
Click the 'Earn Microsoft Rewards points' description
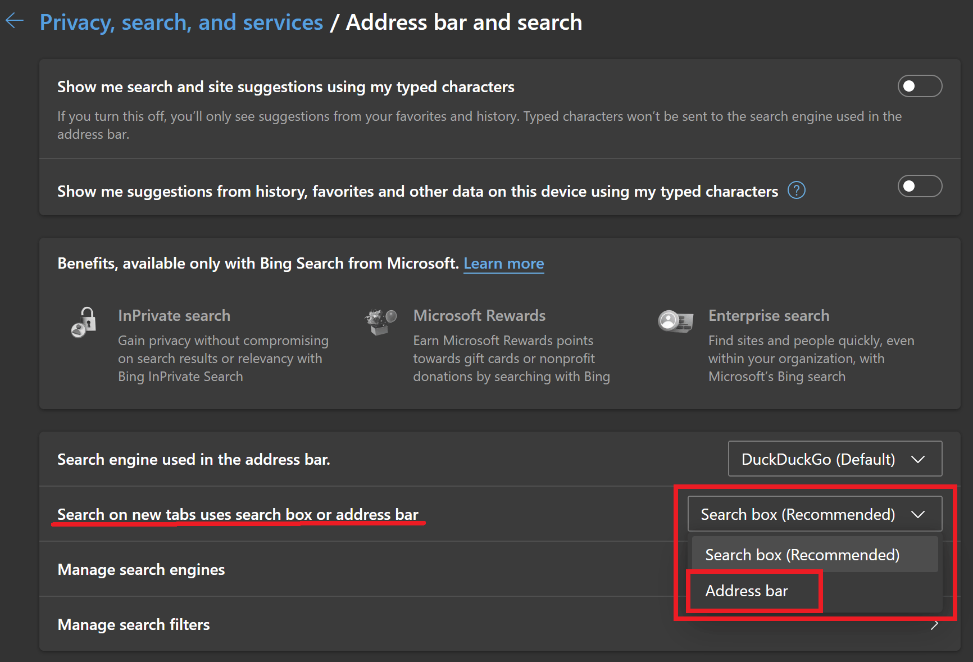click(x=511, y=358)
